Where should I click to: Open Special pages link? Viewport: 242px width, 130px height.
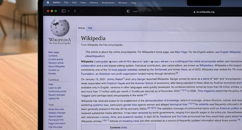tap(55, 116)
